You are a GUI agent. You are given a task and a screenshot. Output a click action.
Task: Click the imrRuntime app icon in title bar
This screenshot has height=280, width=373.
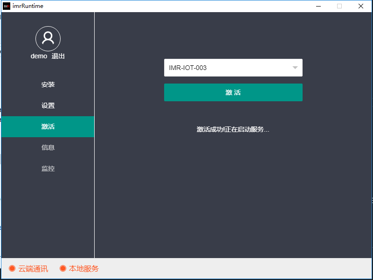point(7,6)
